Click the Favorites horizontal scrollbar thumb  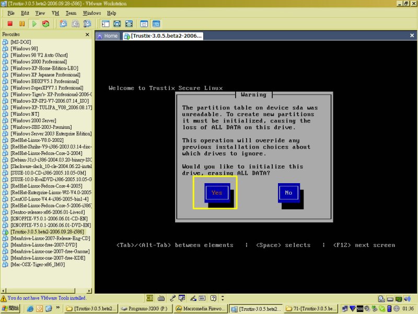click(41, 290)
